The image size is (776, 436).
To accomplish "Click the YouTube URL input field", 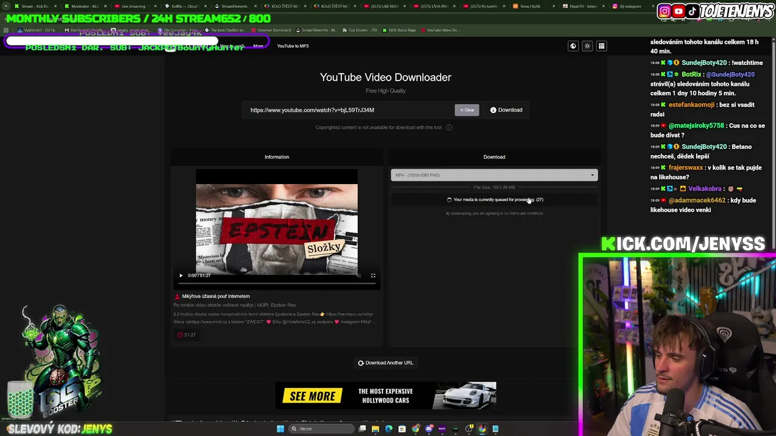I will point(349,110).
